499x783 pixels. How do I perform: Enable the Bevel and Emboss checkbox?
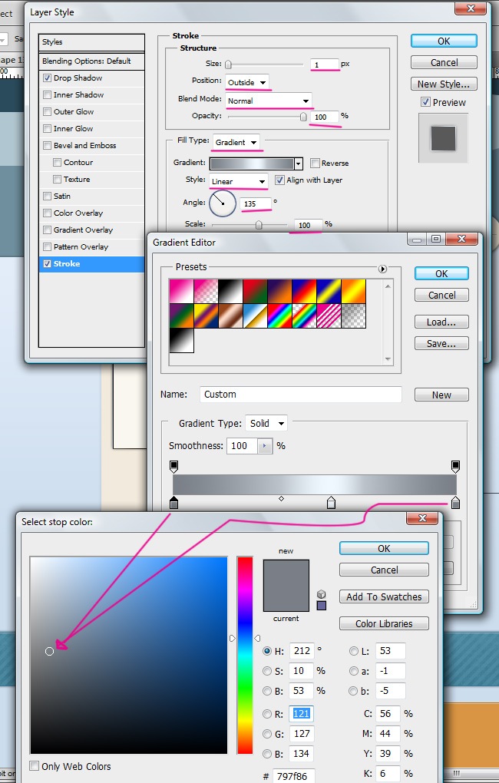[48, 146]
